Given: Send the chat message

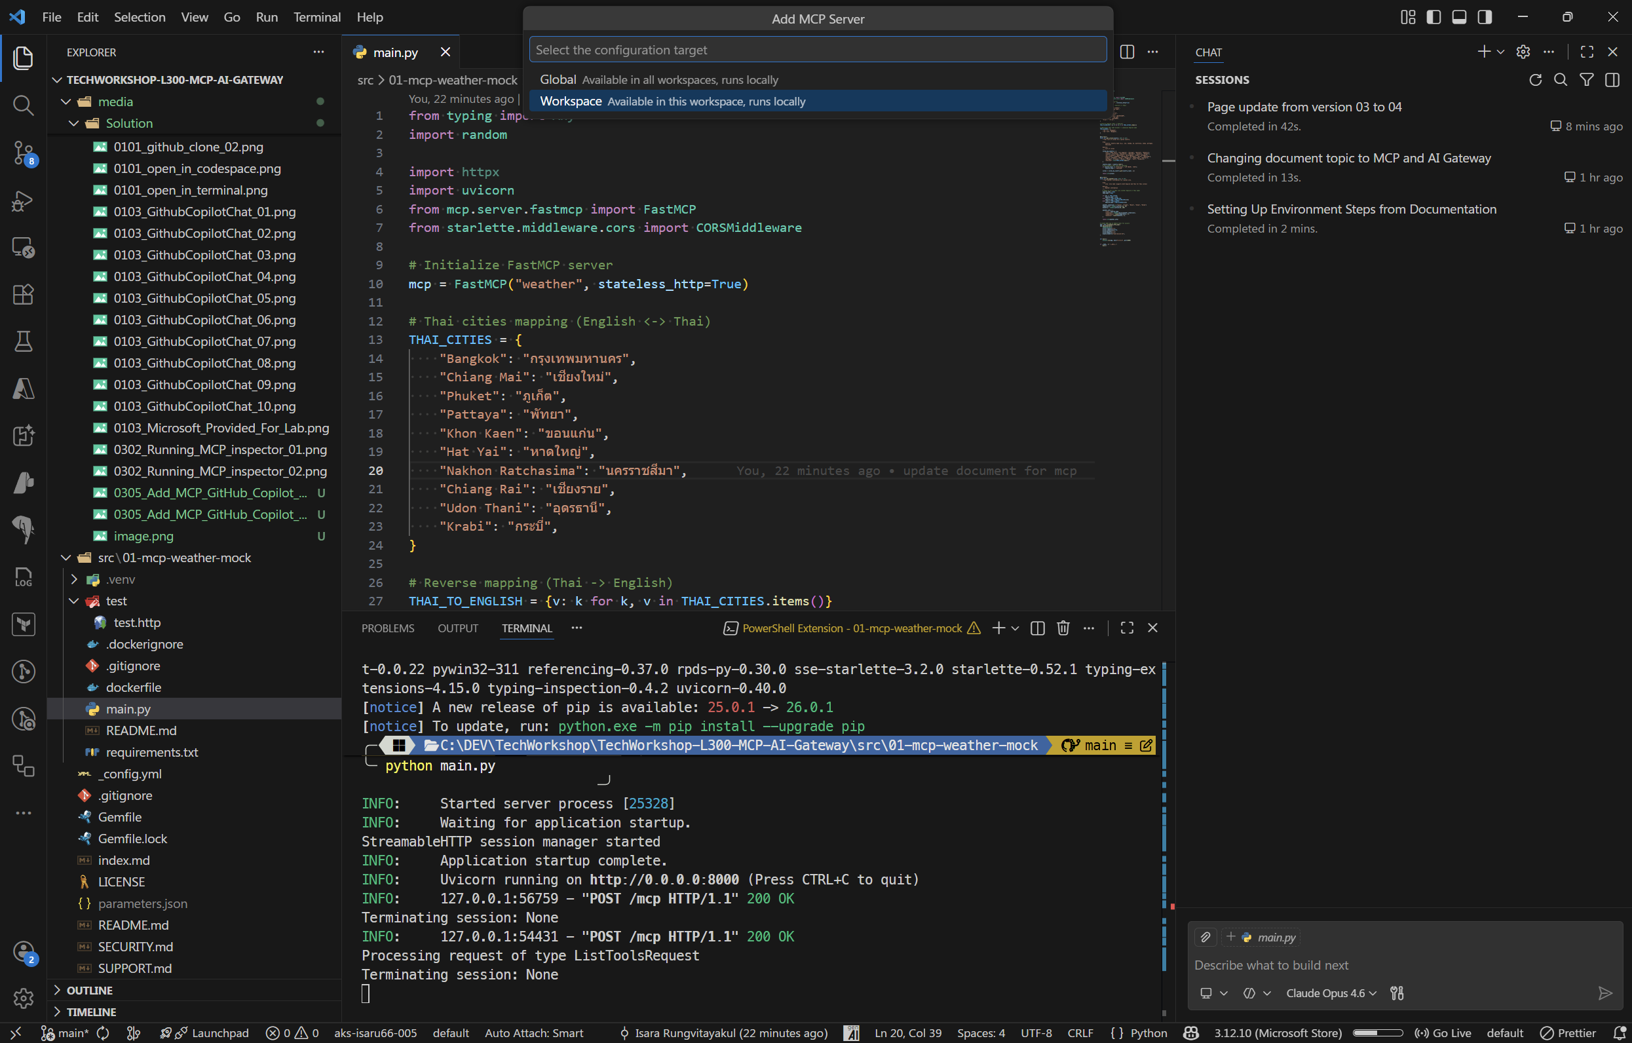Looking at the screenshot, I should (x=1605, y=993).
